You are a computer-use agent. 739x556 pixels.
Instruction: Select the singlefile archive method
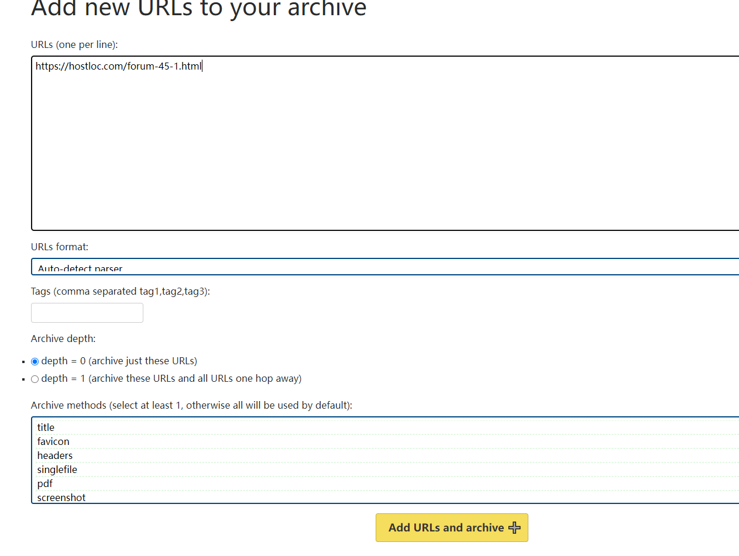click(57, 469)
